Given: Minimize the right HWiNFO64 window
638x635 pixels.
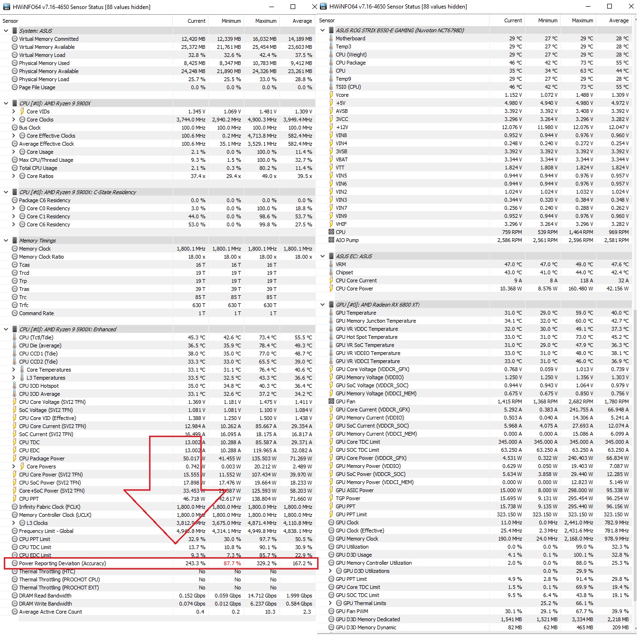Looking at the screenshot, I should point(589,7).
